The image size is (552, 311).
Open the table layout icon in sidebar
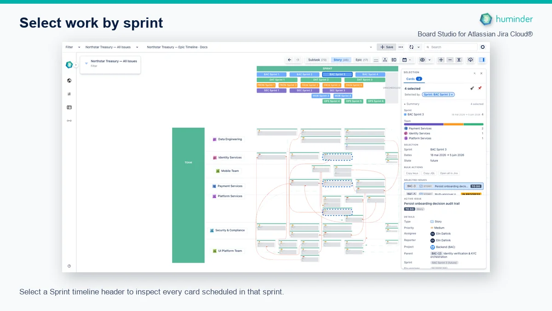click(69, 107)
